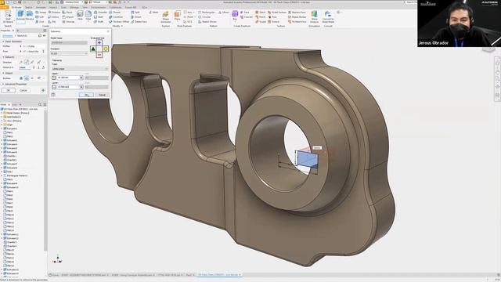501x282 pixels.
Task: Open the Shape Generator
Action: [166, 16]
